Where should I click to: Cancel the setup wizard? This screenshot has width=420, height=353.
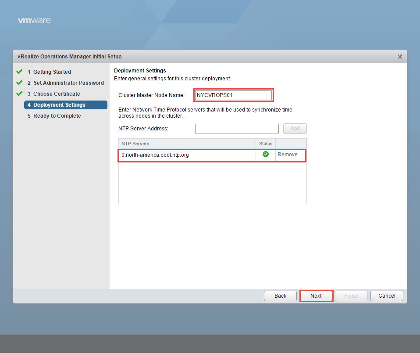386,296
